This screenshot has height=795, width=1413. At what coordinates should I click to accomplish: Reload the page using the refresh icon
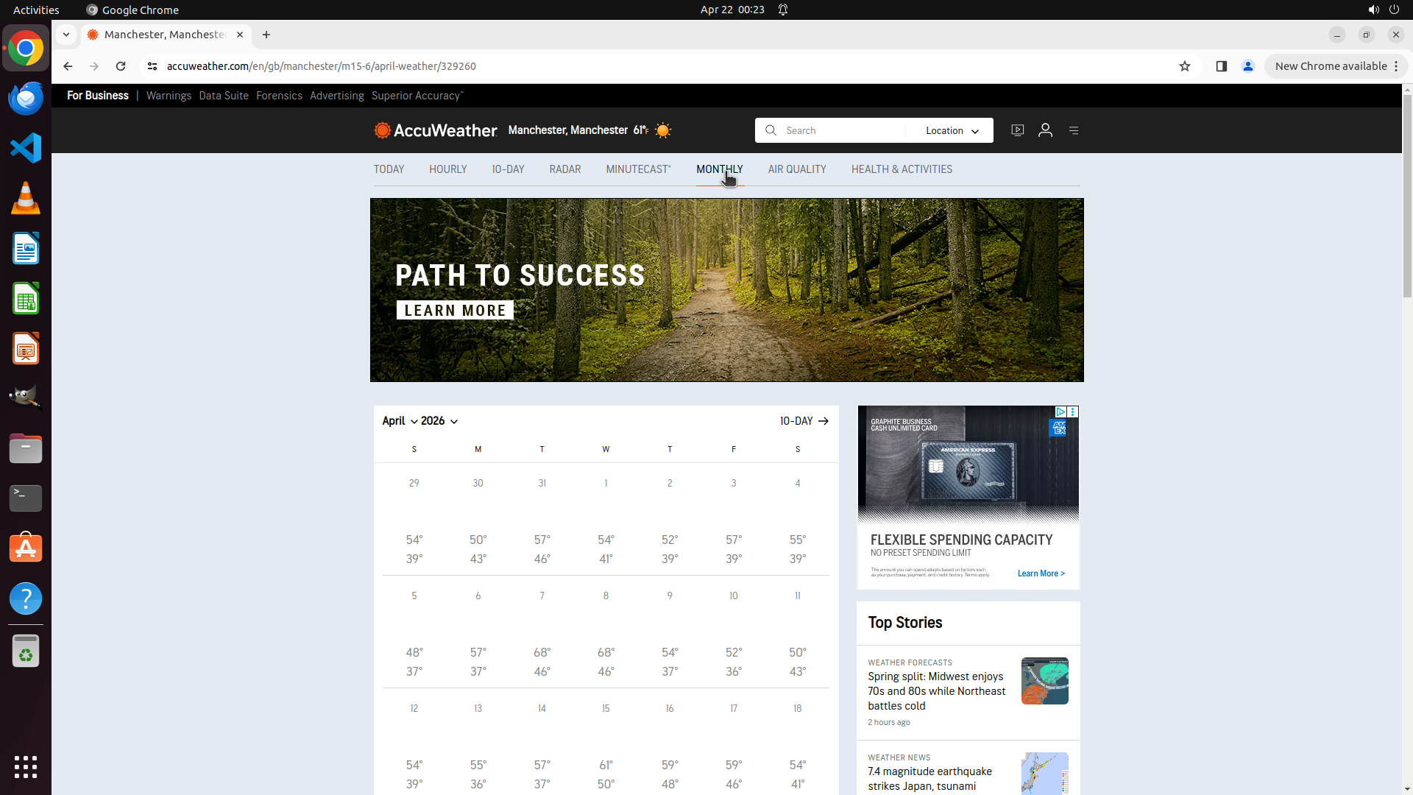point(121,66)
